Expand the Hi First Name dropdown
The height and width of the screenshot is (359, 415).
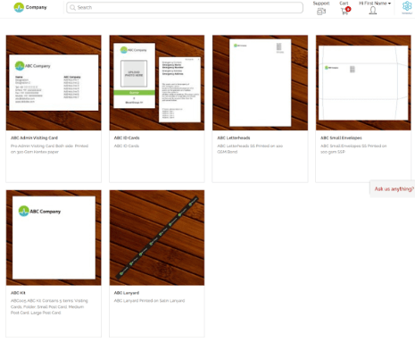coord(375,4)
